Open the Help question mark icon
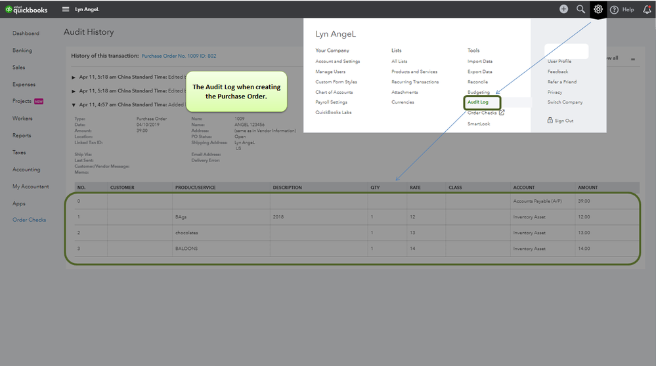The width and height of the screenshot is (656, 366). (614, 10)
